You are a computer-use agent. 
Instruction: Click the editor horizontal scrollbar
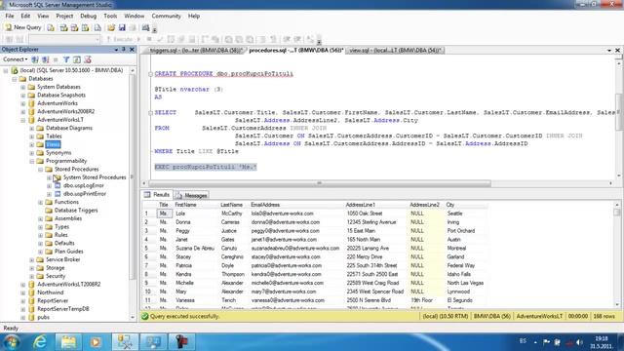coord(319,183)
